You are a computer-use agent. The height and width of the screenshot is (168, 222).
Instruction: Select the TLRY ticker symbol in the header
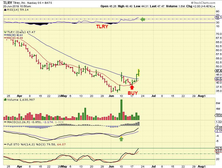pyautogui.click(x=8, y=3)
